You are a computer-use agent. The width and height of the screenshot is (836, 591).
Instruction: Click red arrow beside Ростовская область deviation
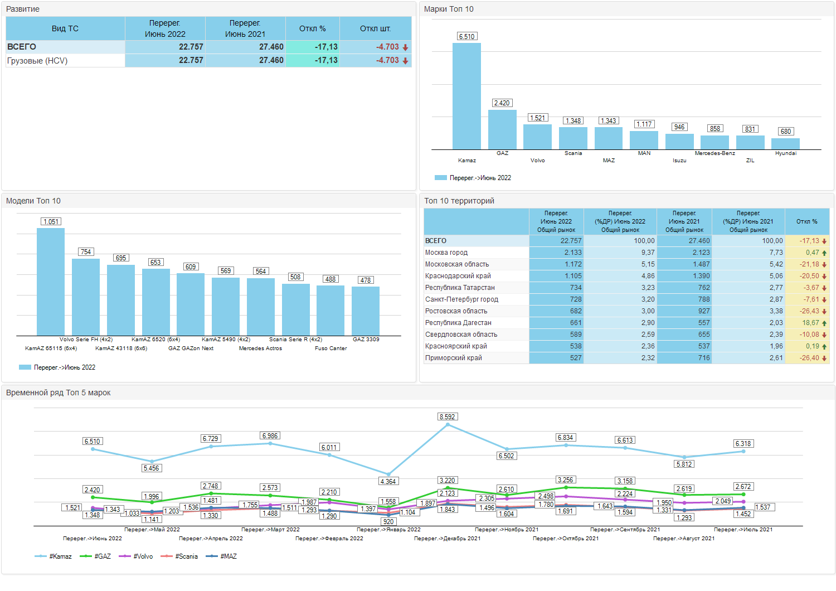(824, 312)
